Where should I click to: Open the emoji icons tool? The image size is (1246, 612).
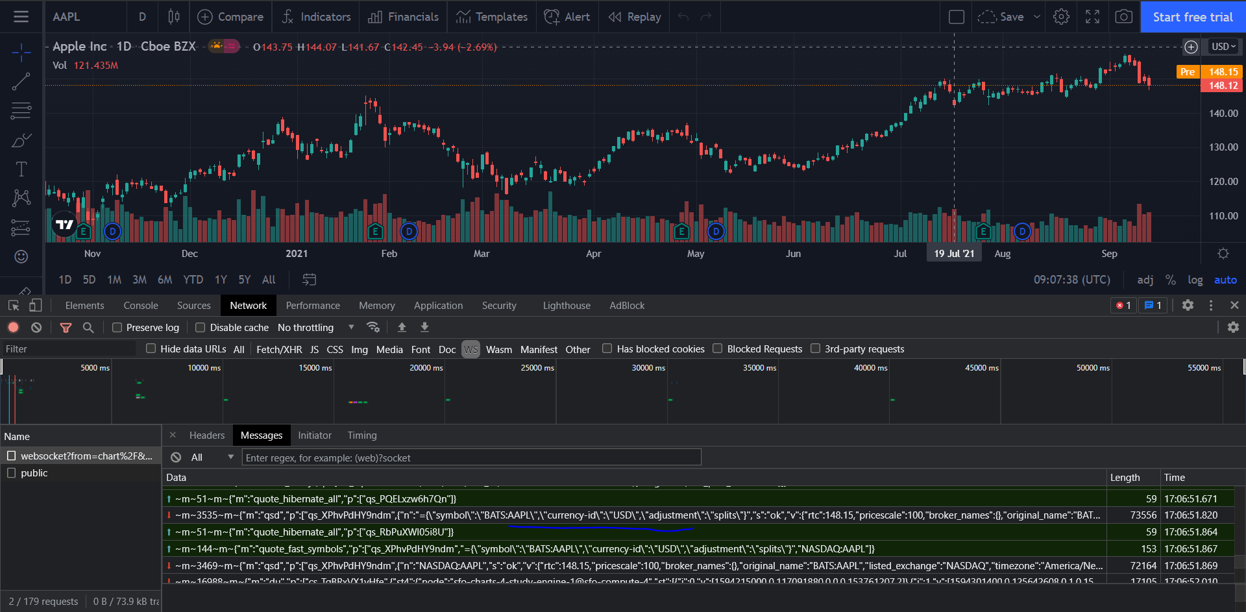21,257
